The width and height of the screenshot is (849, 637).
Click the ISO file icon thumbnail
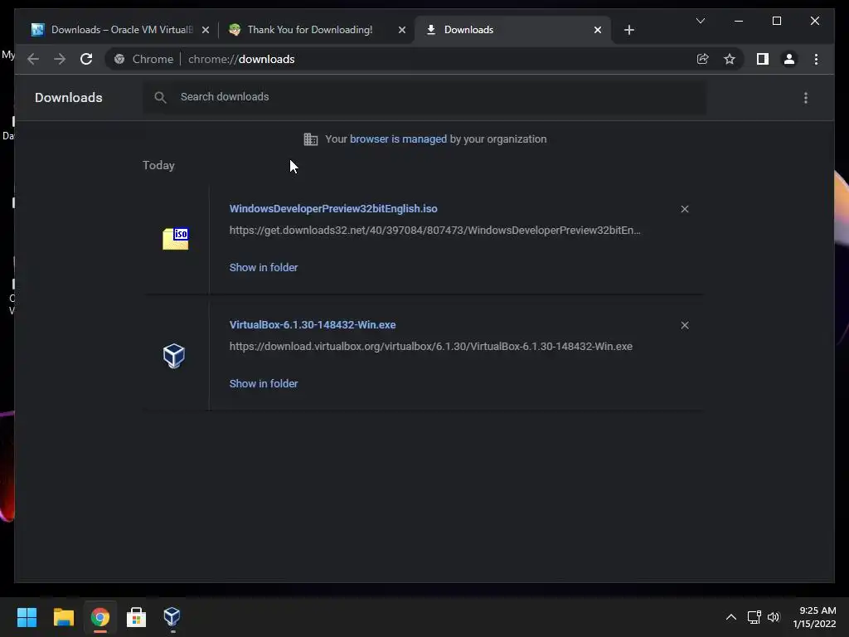(176, 239)
